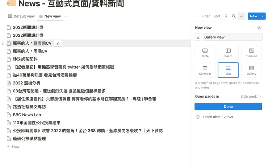Open 【記者筆記】用機器學習研究 twitter page
The height and width of the screenshot is (165, 268).
click(x=63, y=67)
